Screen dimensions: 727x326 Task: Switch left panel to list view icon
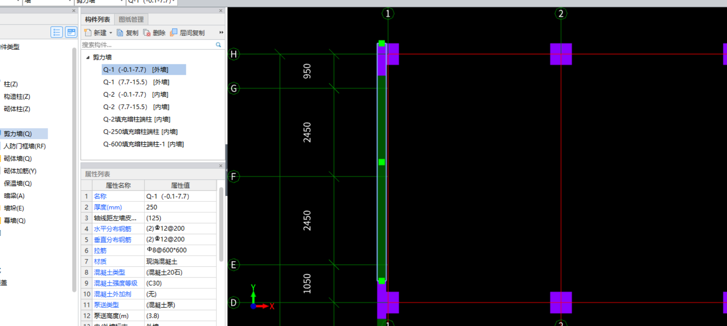point(57,32)
